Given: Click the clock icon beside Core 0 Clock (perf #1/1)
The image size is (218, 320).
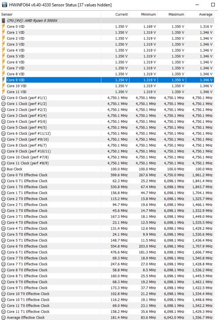Looking at the screenshot, I should [x=3, y=98].
